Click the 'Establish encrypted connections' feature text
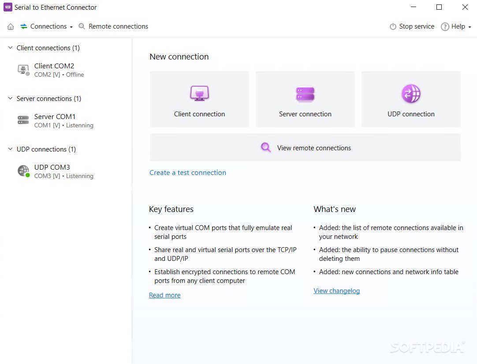The height and width of the screenshot is (364, 477). pos(224,276)
